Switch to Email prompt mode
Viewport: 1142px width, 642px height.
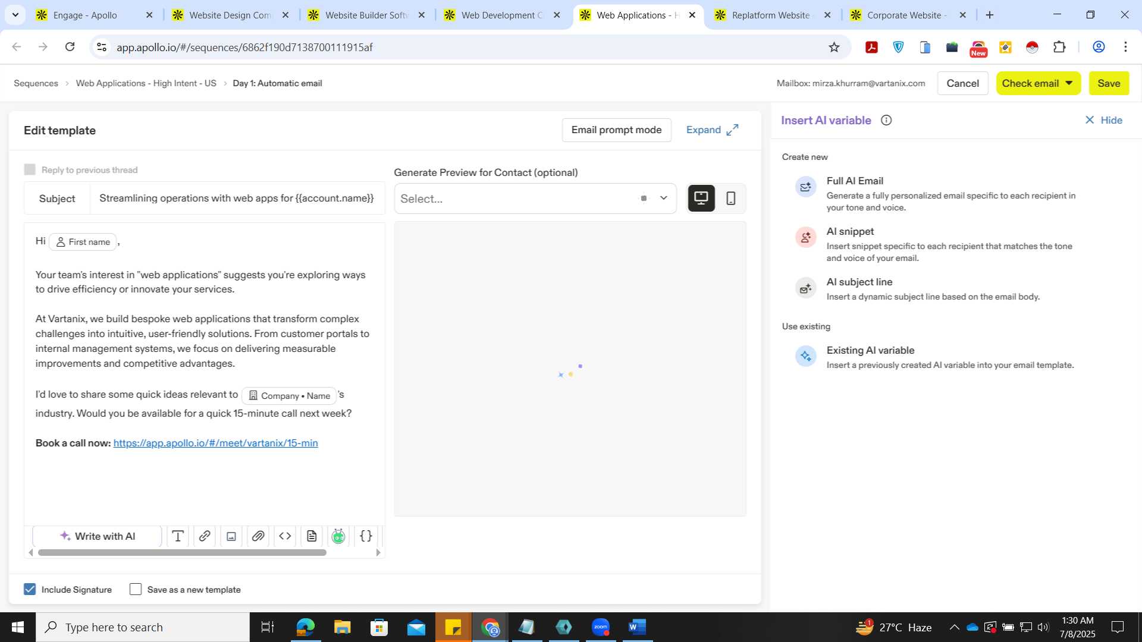616,130
